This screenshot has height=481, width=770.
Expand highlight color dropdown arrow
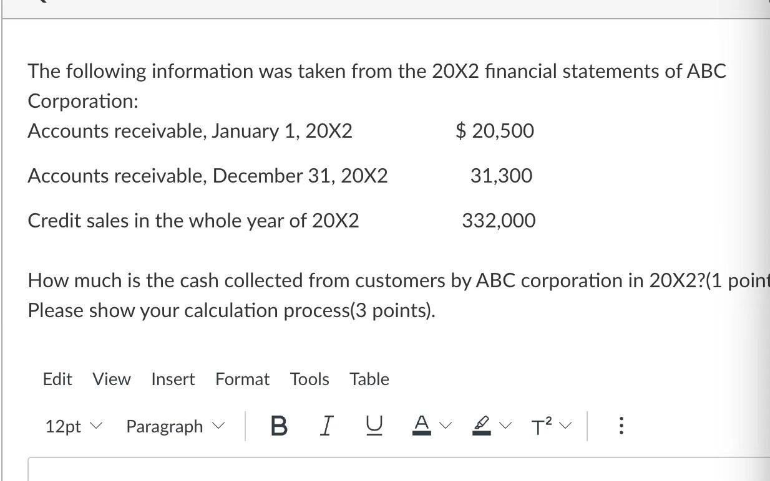(x=505, y=426)
